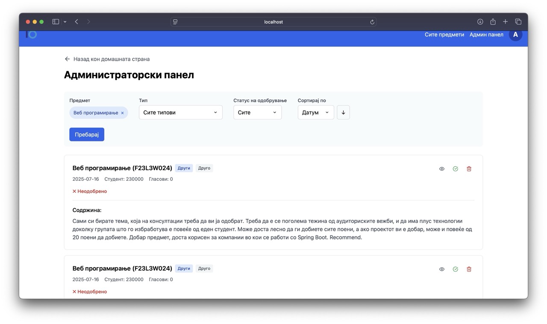Expand the Статус на одобрување dropdown
Screen dimensions: 547x324
pyautogui.click(x=257, y=112)
